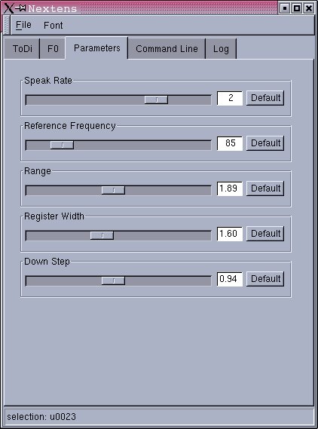Show the Log tab
Image resolution: width=318 pixels, height=429 pixels.
(x=221, y=49)
